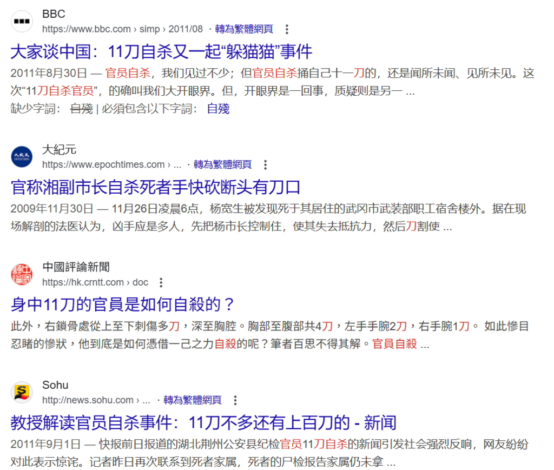Click the 中國評論新聞 red seal favicon
554x470 pixels.
coord(22,275)
